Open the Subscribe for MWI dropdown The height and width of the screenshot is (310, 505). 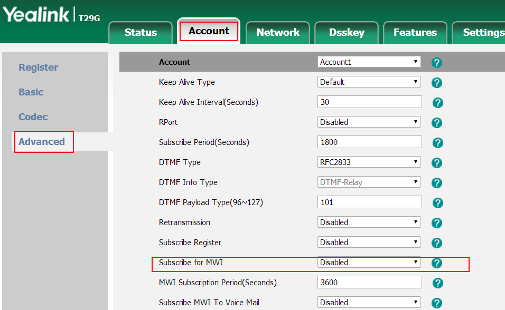[x=369, y=263]
